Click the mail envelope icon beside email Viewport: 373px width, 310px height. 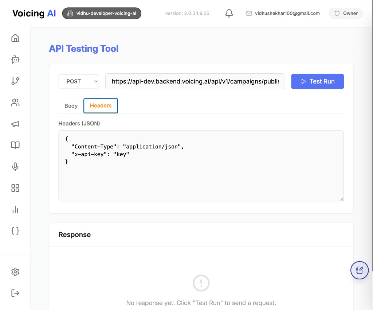[249, 13]
